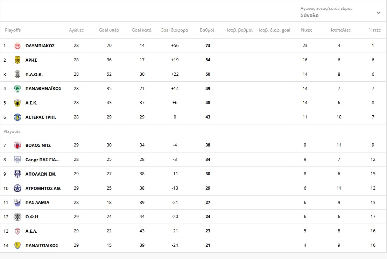Click the Νίκες column header
Image resolution: width=387 pixels, height=259 pixels.
[x=307, y=30]
